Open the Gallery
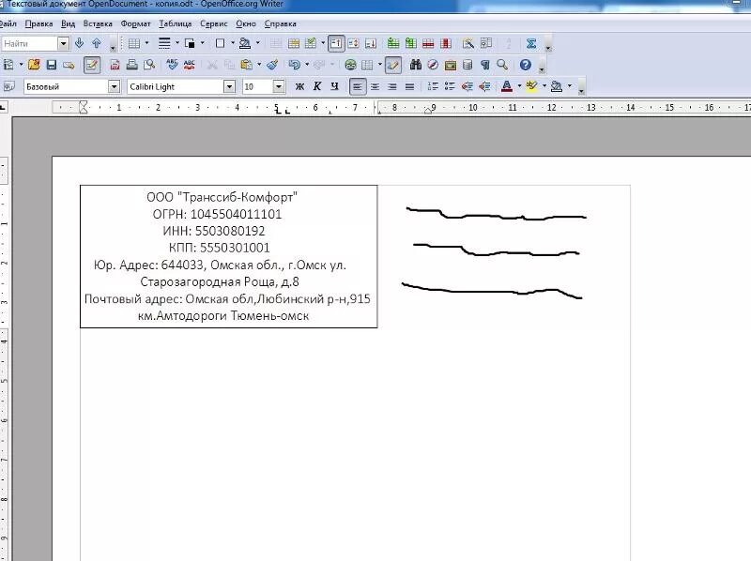The width and height of the screenshot is (751, 561). click(451, 65)
